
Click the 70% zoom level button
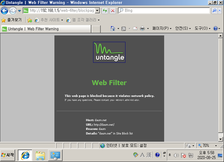click(204, 146)
